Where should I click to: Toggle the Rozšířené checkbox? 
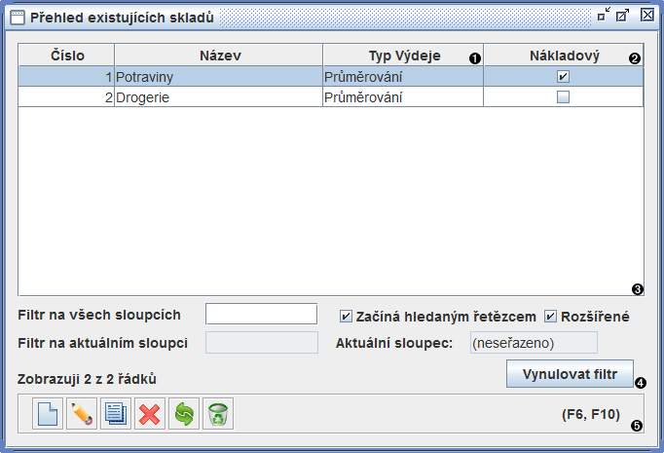tap(550, 317)
